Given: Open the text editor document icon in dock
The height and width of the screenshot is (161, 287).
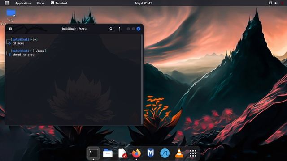Looking at the screenshot, I should pos(122,153).
